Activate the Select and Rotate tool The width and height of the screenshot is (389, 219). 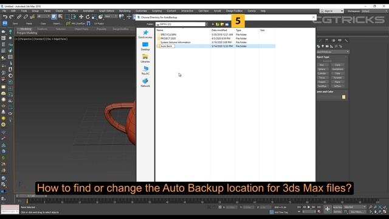[x=88, y=17]
